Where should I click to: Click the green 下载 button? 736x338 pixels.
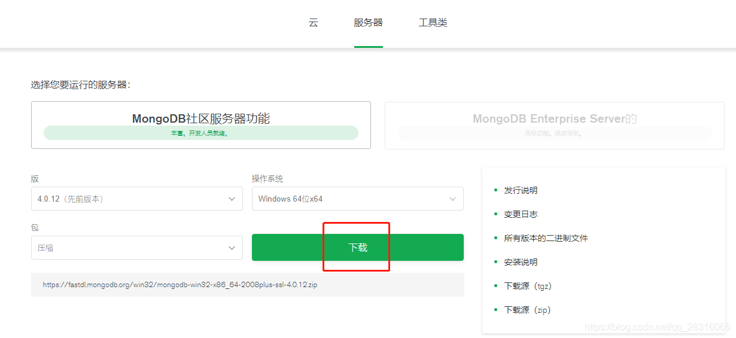pos(358,247)
